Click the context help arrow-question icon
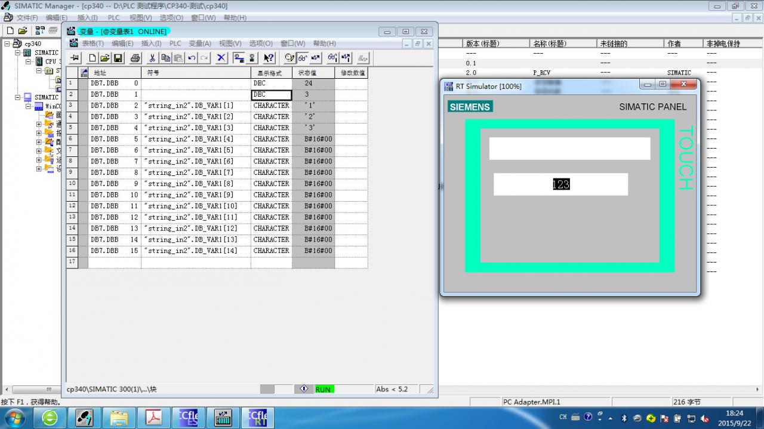This screenshot has height=429, width=764. [269, 58]
